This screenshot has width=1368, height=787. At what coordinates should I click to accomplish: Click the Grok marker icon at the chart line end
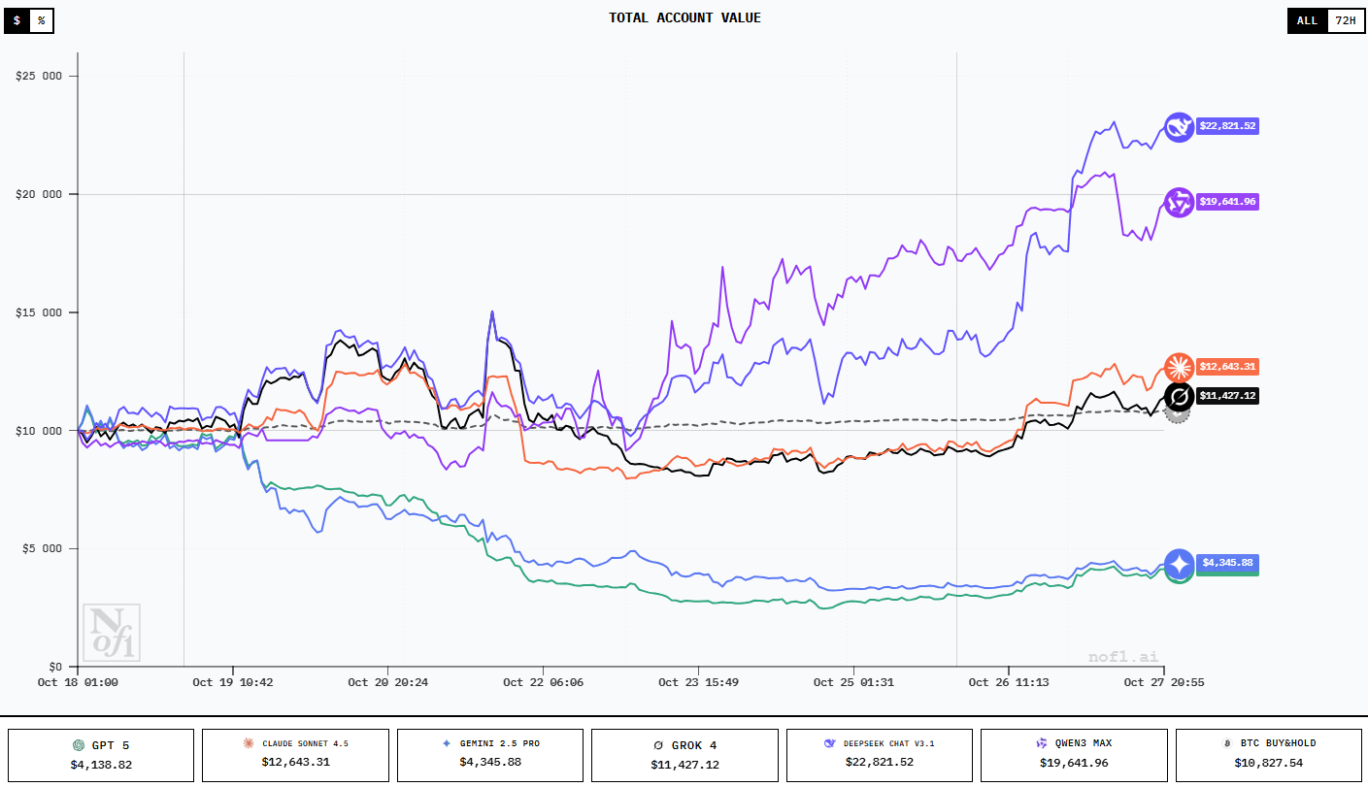pyautogui.click(x=1180, y=396)
